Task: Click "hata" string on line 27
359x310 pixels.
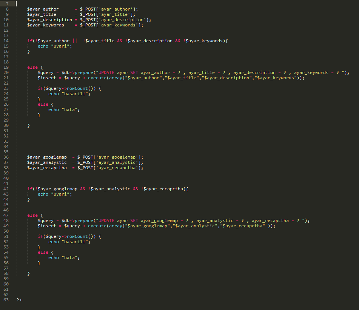Action: click(x=69, y=110)
